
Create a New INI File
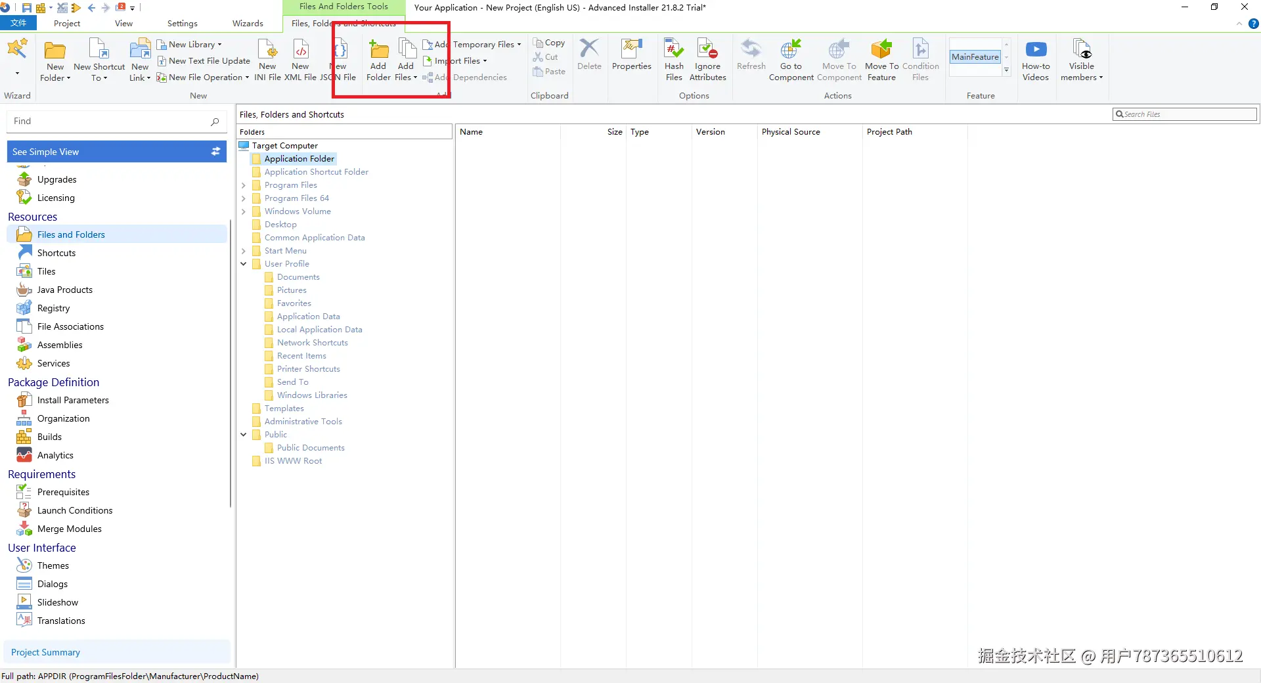[267, 60]
